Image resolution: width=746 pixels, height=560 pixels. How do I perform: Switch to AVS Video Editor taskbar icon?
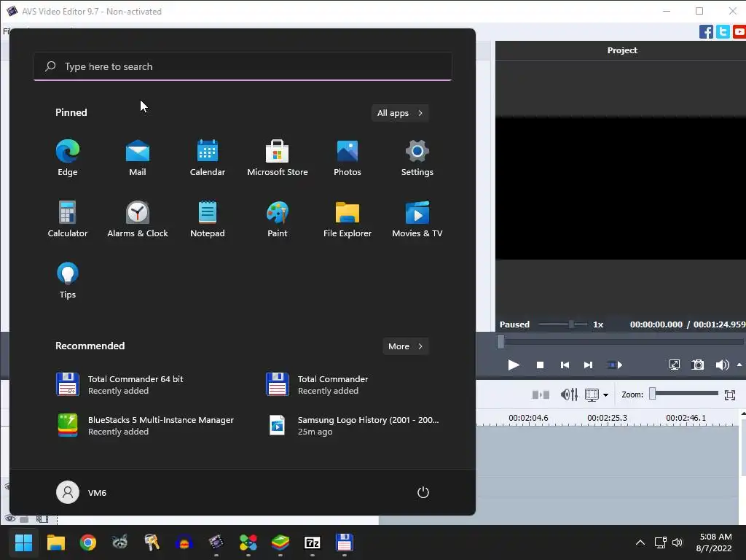[216, 542]
